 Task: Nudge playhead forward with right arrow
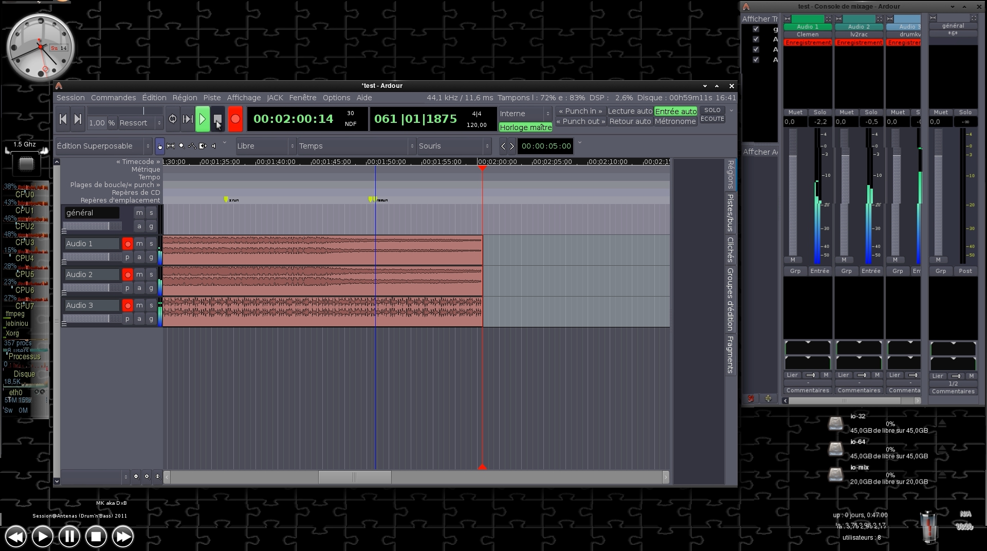511,146
